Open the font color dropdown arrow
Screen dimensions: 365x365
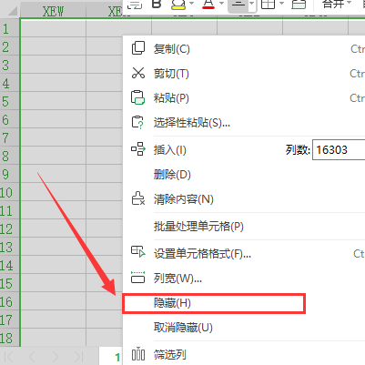(221, 4)
